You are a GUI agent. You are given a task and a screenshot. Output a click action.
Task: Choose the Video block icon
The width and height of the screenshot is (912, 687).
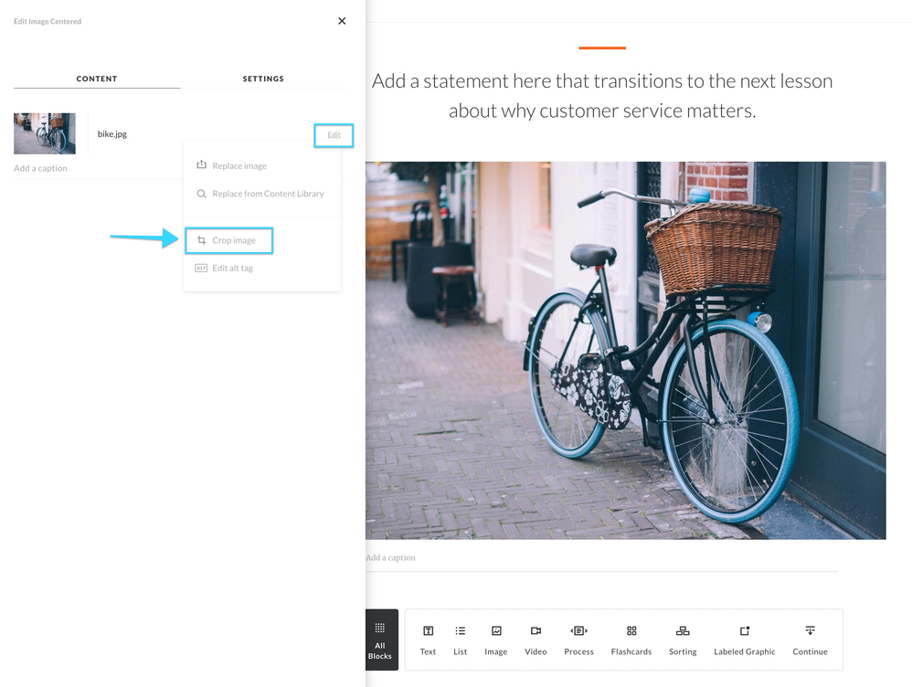536,639
